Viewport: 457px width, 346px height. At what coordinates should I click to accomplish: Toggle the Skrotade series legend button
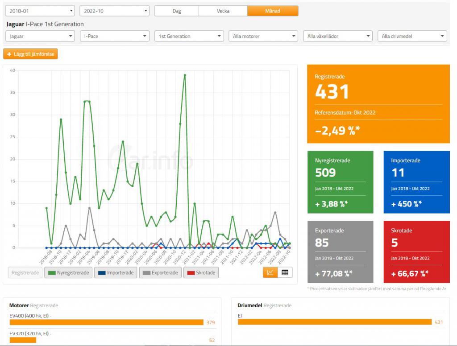[201, 272]
